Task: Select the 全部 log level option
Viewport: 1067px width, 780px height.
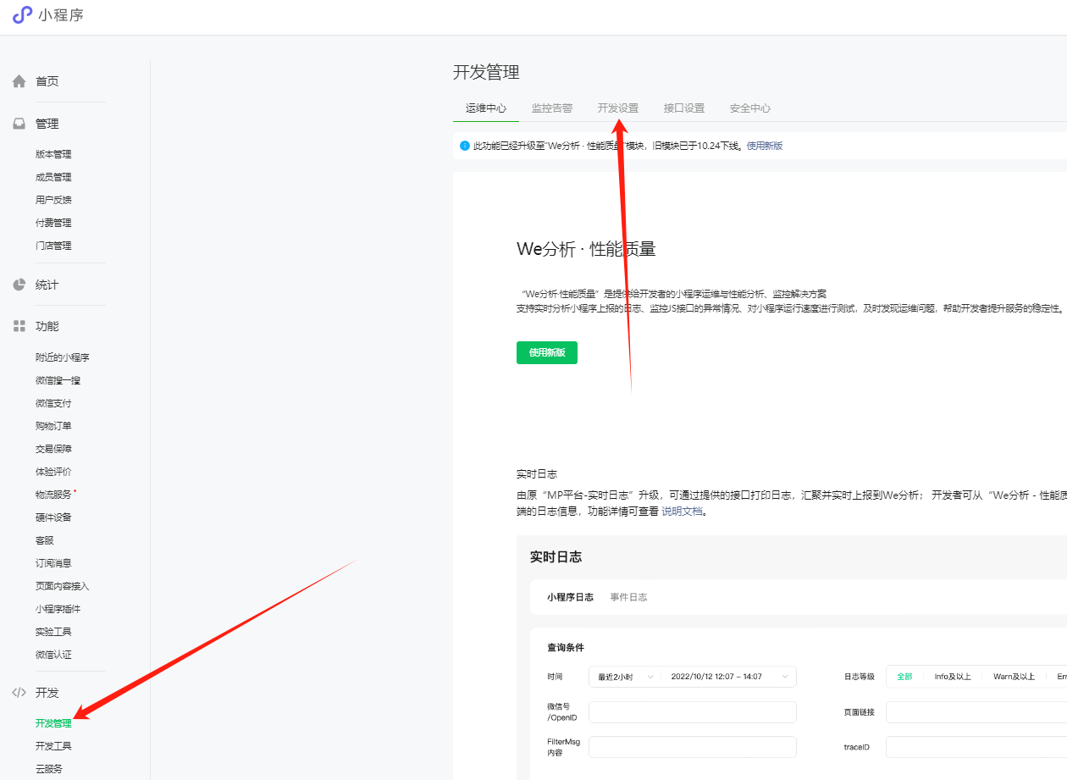Action: tap(904, 677)
